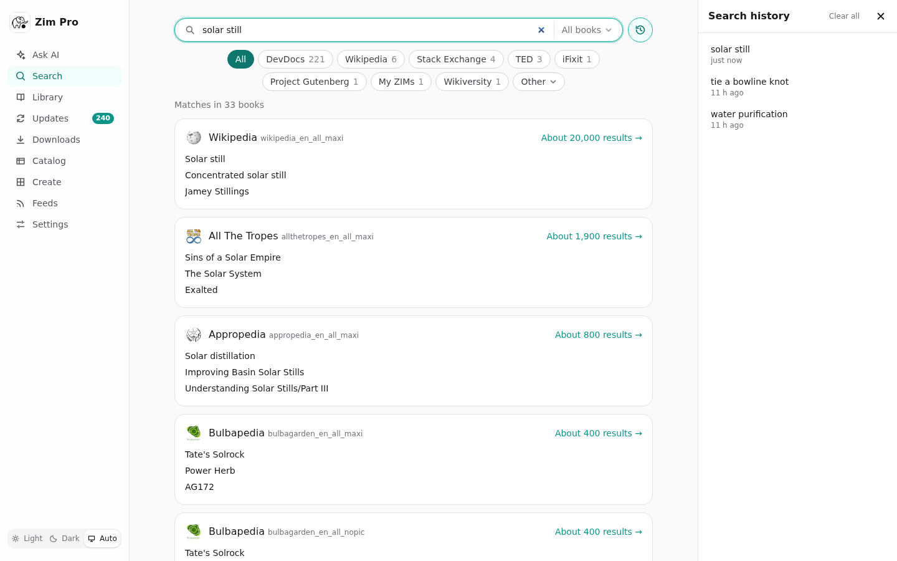Click the Create grid icon
The width and height of the screenshot is (897, 561).
pyautogui.click(x=21, y=182)
